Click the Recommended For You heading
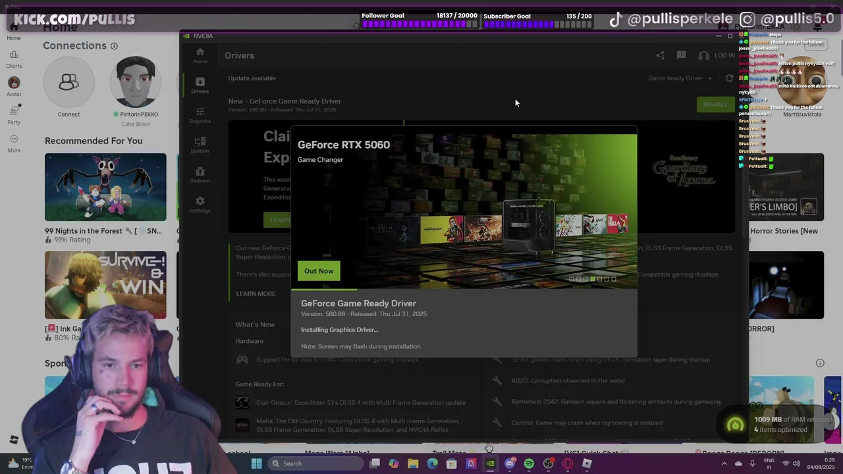The image size is (843, 474). [94, 141]
